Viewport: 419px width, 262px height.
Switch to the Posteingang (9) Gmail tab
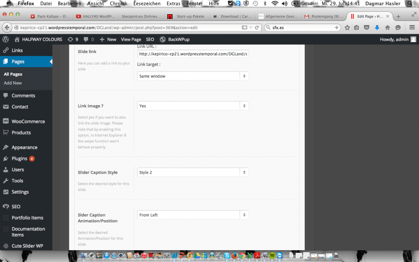[x=324, y=16]
